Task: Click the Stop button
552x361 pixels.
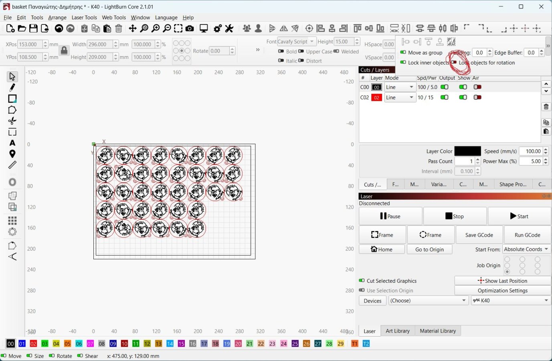Action: pyautogui.click(x=455, y=216)
